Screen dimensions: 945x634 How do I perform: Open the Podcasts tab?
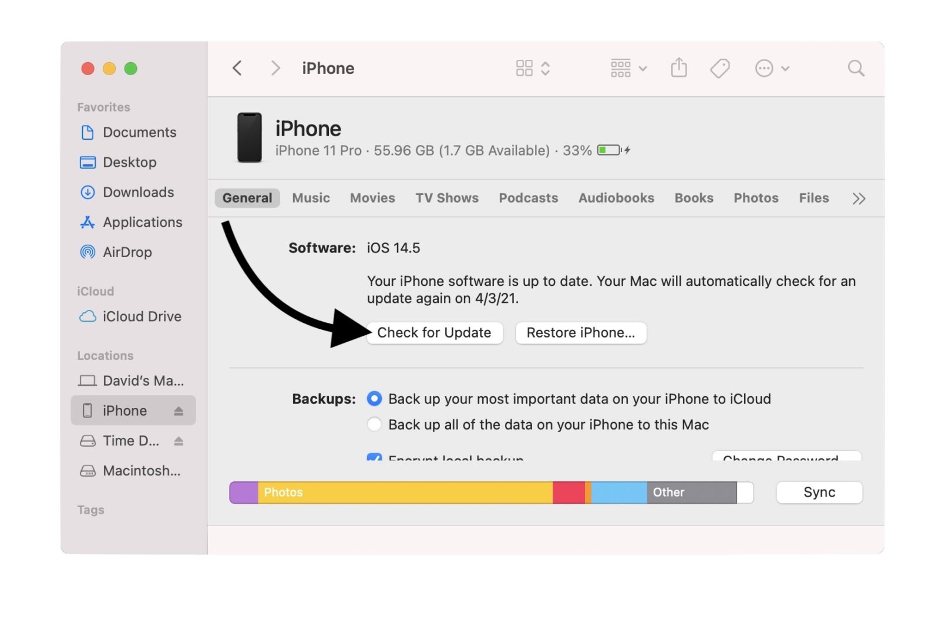click(528, 198)
